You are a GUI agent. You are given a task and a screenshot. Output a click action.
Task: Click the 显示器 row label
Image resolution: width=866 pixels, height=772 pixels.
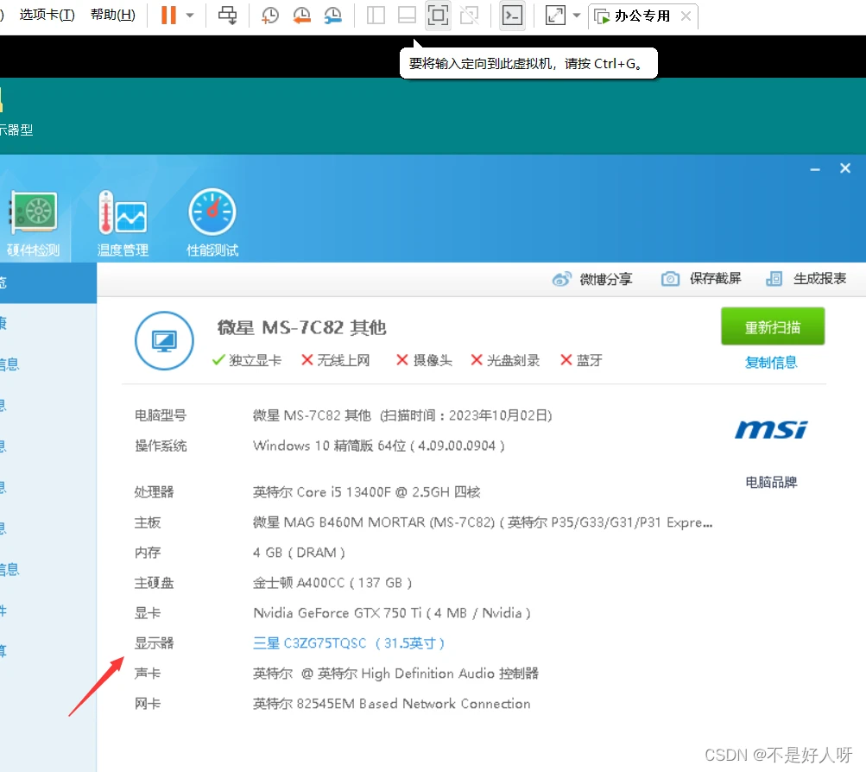point(154,643)
